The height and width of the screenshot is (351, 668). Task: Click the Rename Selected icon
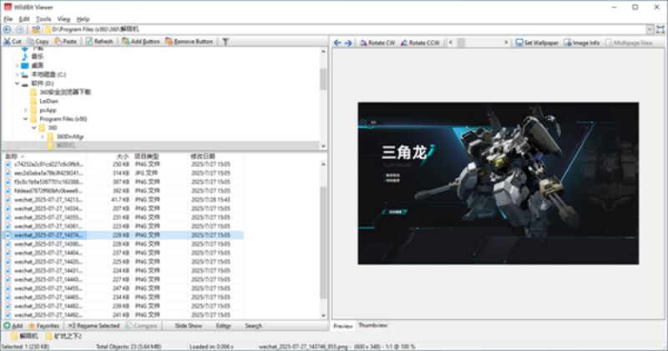tap(71, 325)
